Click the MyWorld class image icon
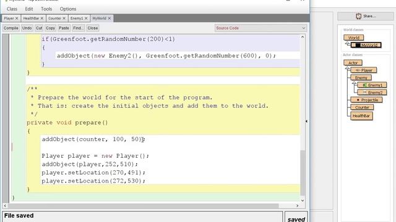Image resolution: width=396 pixels, height=222 pixels. pyautogui.click(x=358, y=45)
